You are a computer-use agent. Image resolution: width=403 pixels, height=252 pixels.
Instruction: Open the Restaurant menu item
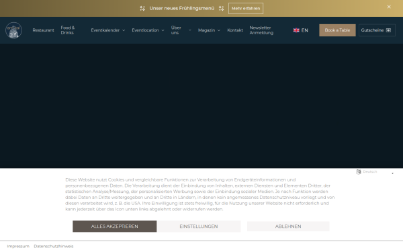43,30
